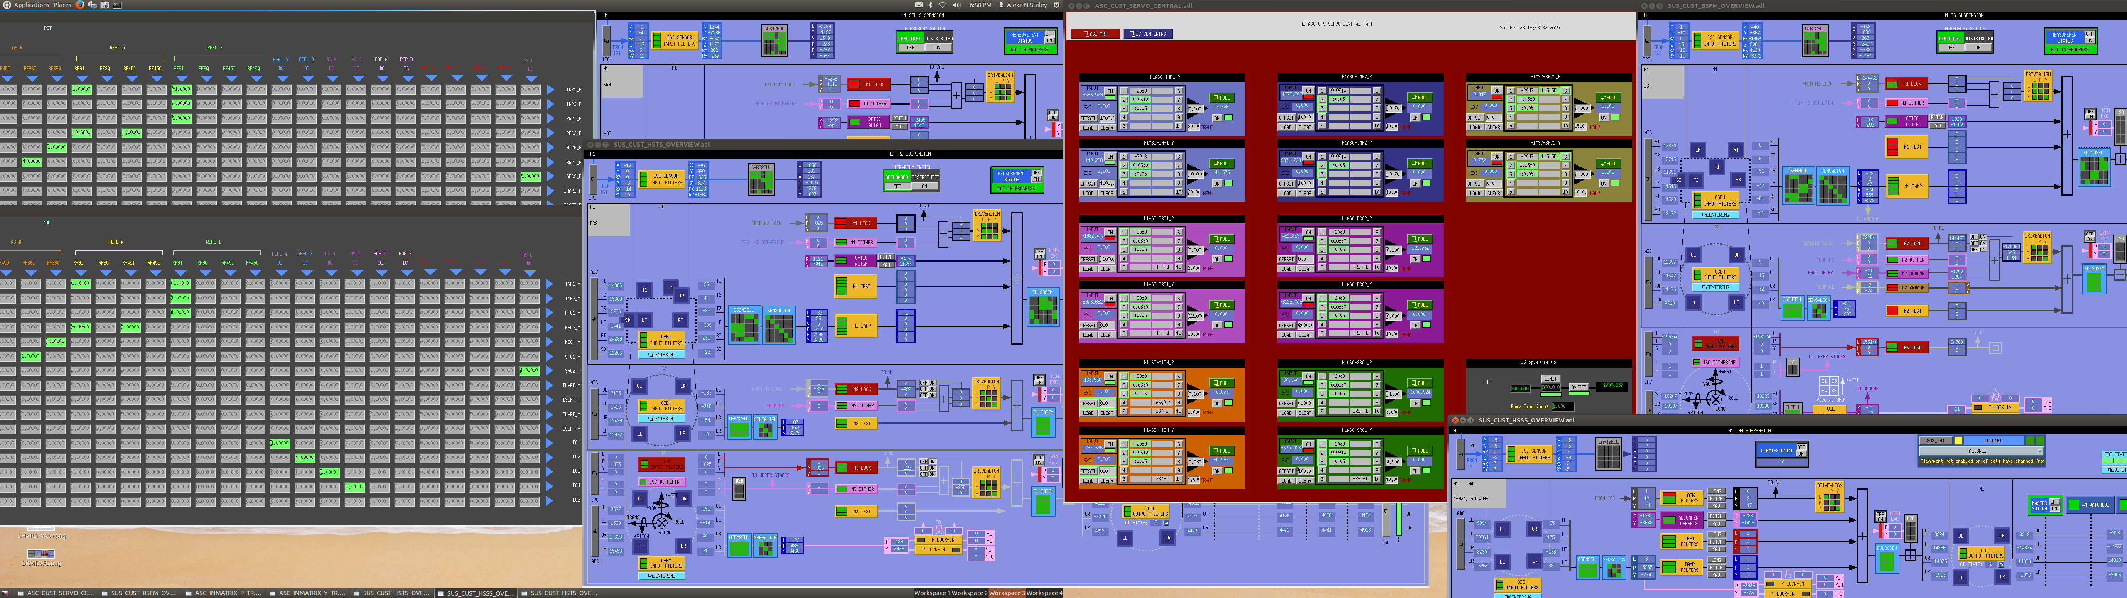
Task: Open ODC ST menu in IM4 window
Action: tap(2115, 470)
